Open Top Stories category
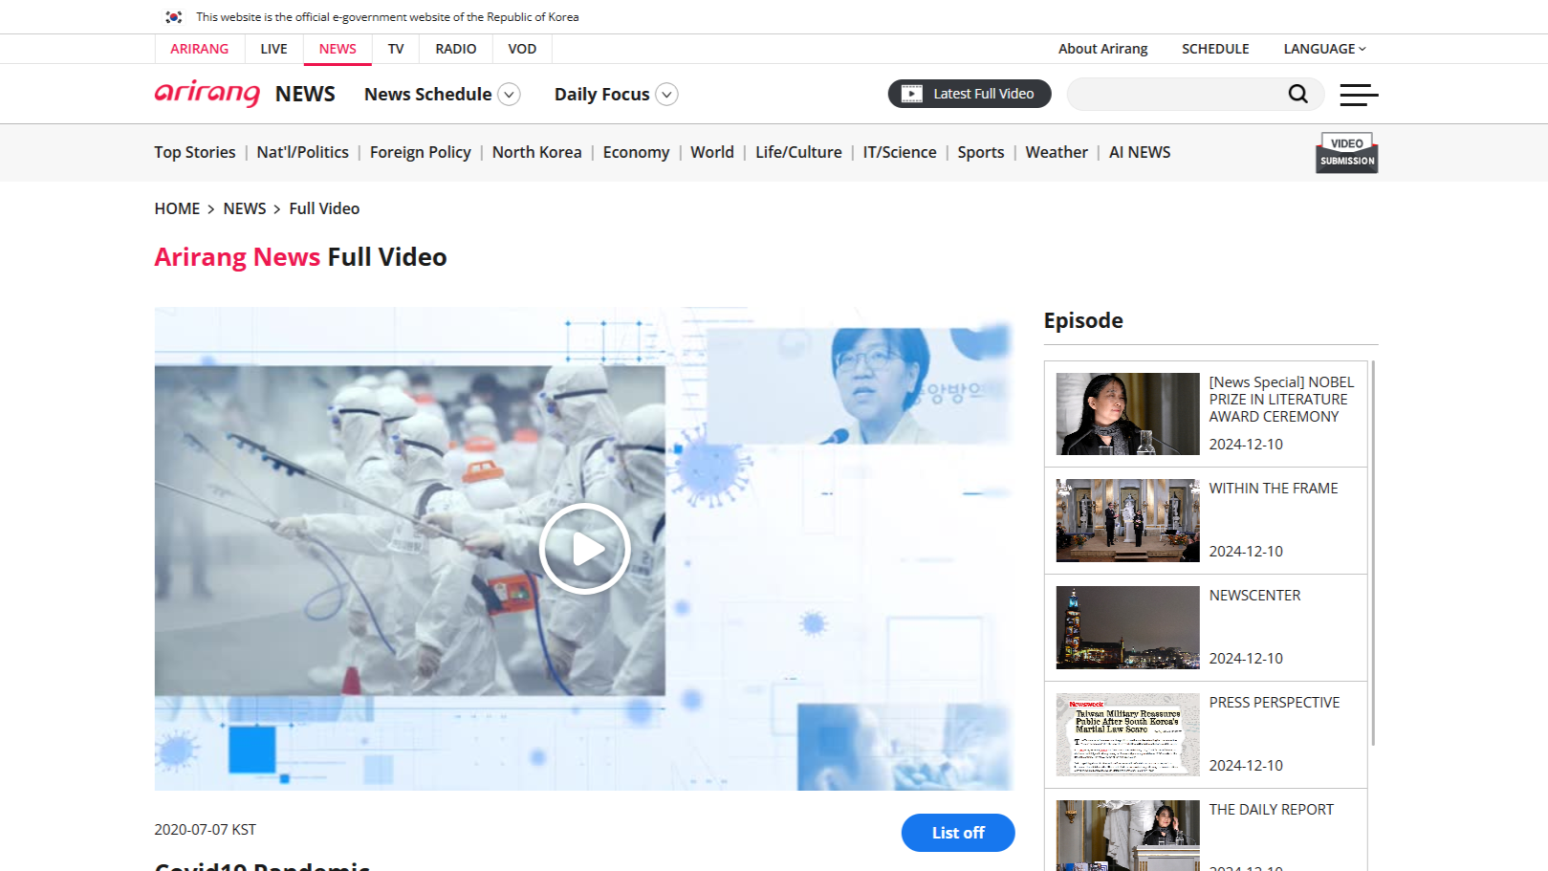 (x=195, y=152)
